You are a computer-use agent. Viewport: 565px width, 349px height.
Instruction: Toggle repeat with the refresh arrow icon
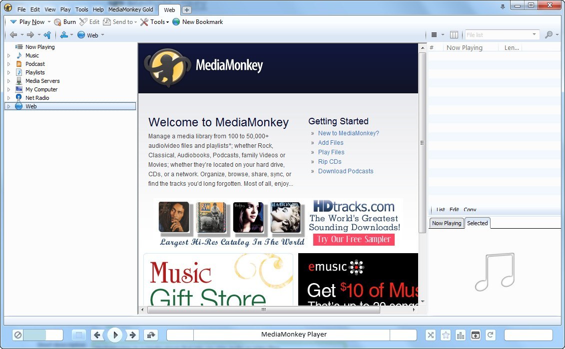point(490,335)
